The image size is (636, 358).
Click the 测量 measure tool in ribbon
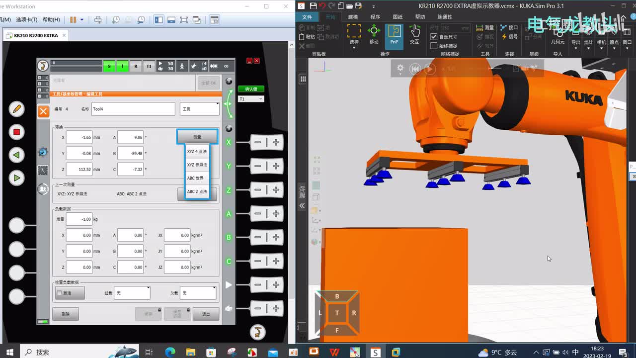(485, 28)
